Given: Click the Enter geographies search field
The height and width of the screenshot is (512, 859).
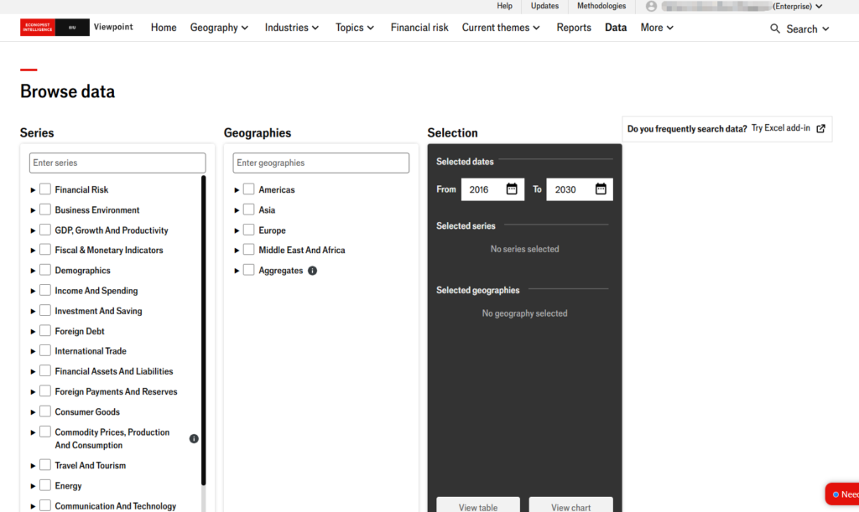Looking at the screenshot, I should [321, 163].
